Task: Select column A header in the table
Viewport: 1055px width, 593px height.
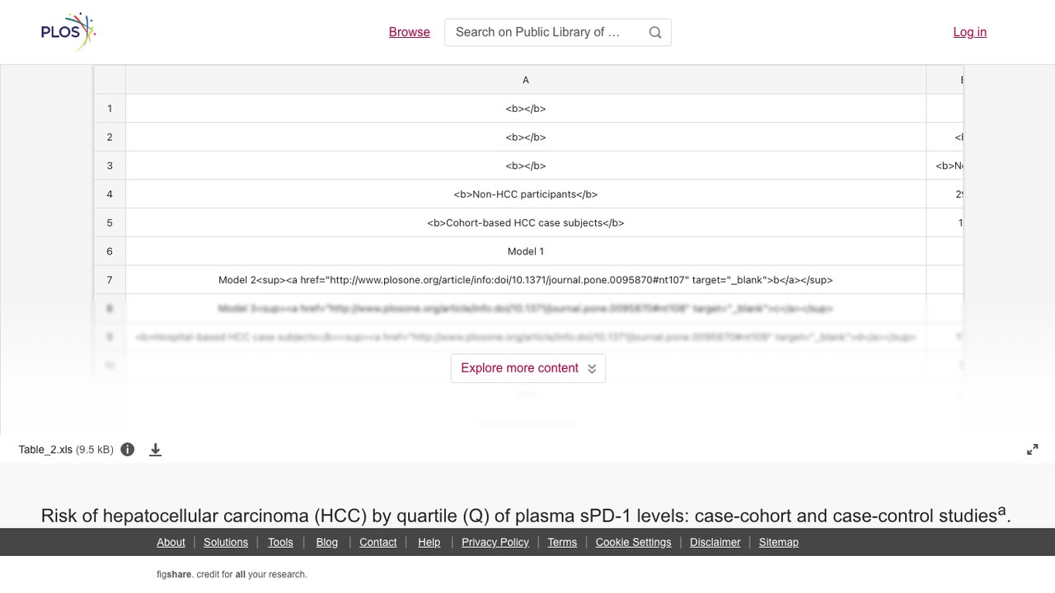Action: [526, 80]
